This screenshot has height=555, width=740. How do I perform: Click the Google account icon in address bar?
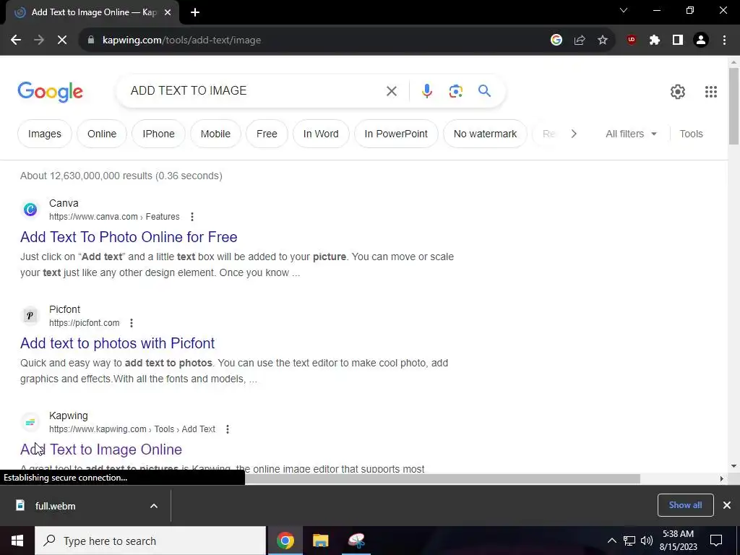tap(556, 40)
